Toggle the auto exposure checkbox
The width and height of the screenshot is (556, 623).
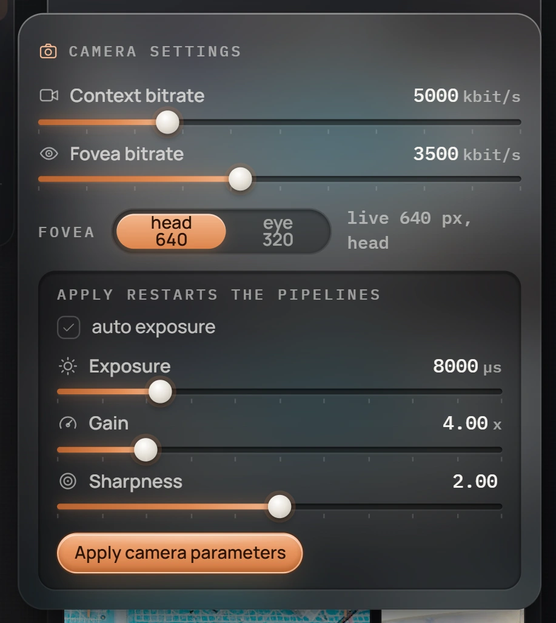point(69,328)
